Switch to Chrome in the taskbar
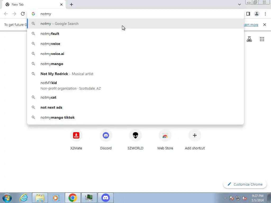 point(73,198)
